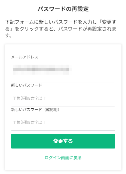Click the first 半角英数8文字以上 placeholder text

click(29, 98)
